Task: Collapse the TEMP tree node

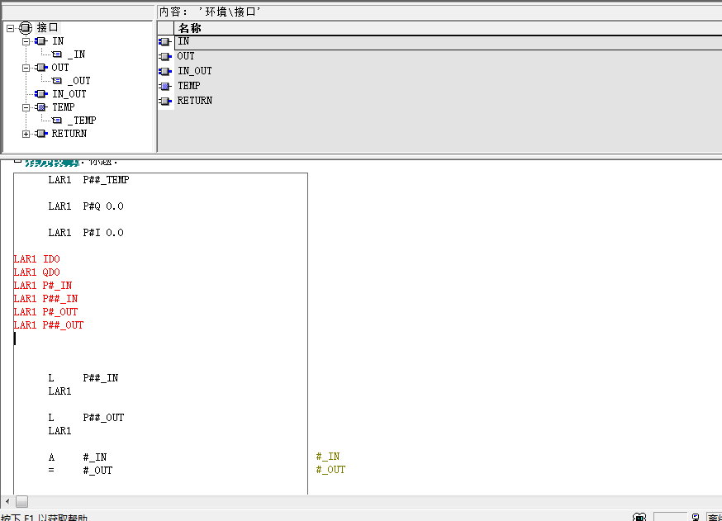Action: pos(26,107)
